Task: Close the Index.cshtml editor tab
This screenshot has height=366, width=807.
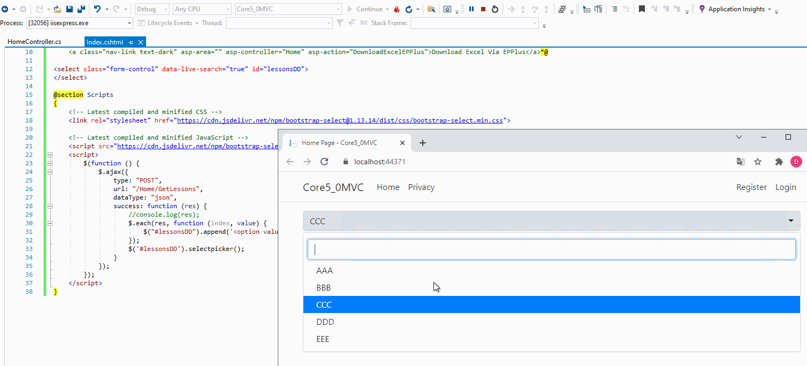Action: point(141,42)
